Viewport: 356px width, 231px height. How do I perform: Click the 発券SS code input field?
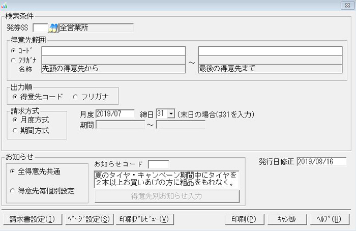(40, 27)
